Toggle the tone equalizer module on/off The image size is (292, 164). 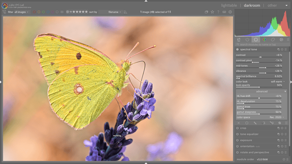[237, 134]
